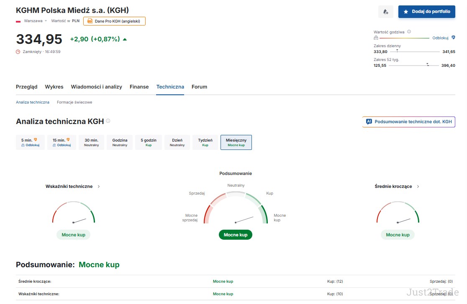Click the Wskaźniki techniczne gauge heading
The width and height of the screenshot is (467, 304).
pos(69,186)
